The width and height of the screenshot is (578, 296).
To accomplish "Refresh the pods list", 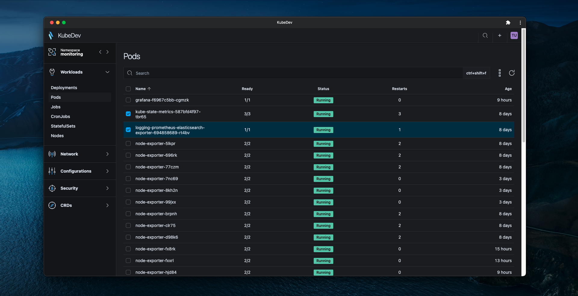I will (512, 73).
